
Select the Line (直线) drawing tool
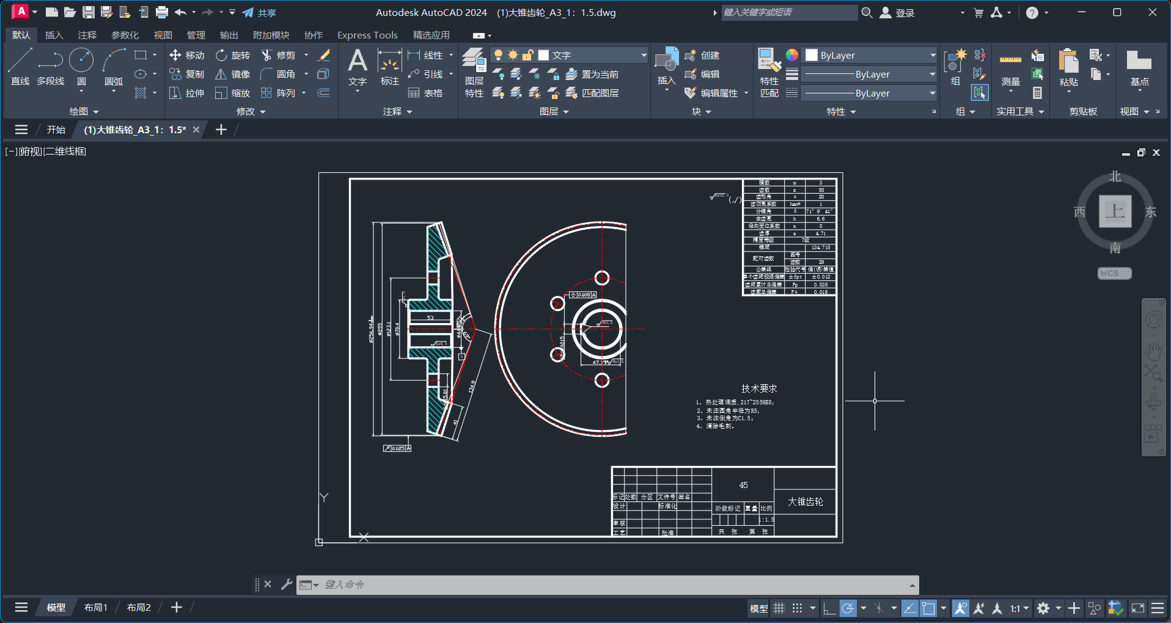pyautogui.click(x=20, y=67)
